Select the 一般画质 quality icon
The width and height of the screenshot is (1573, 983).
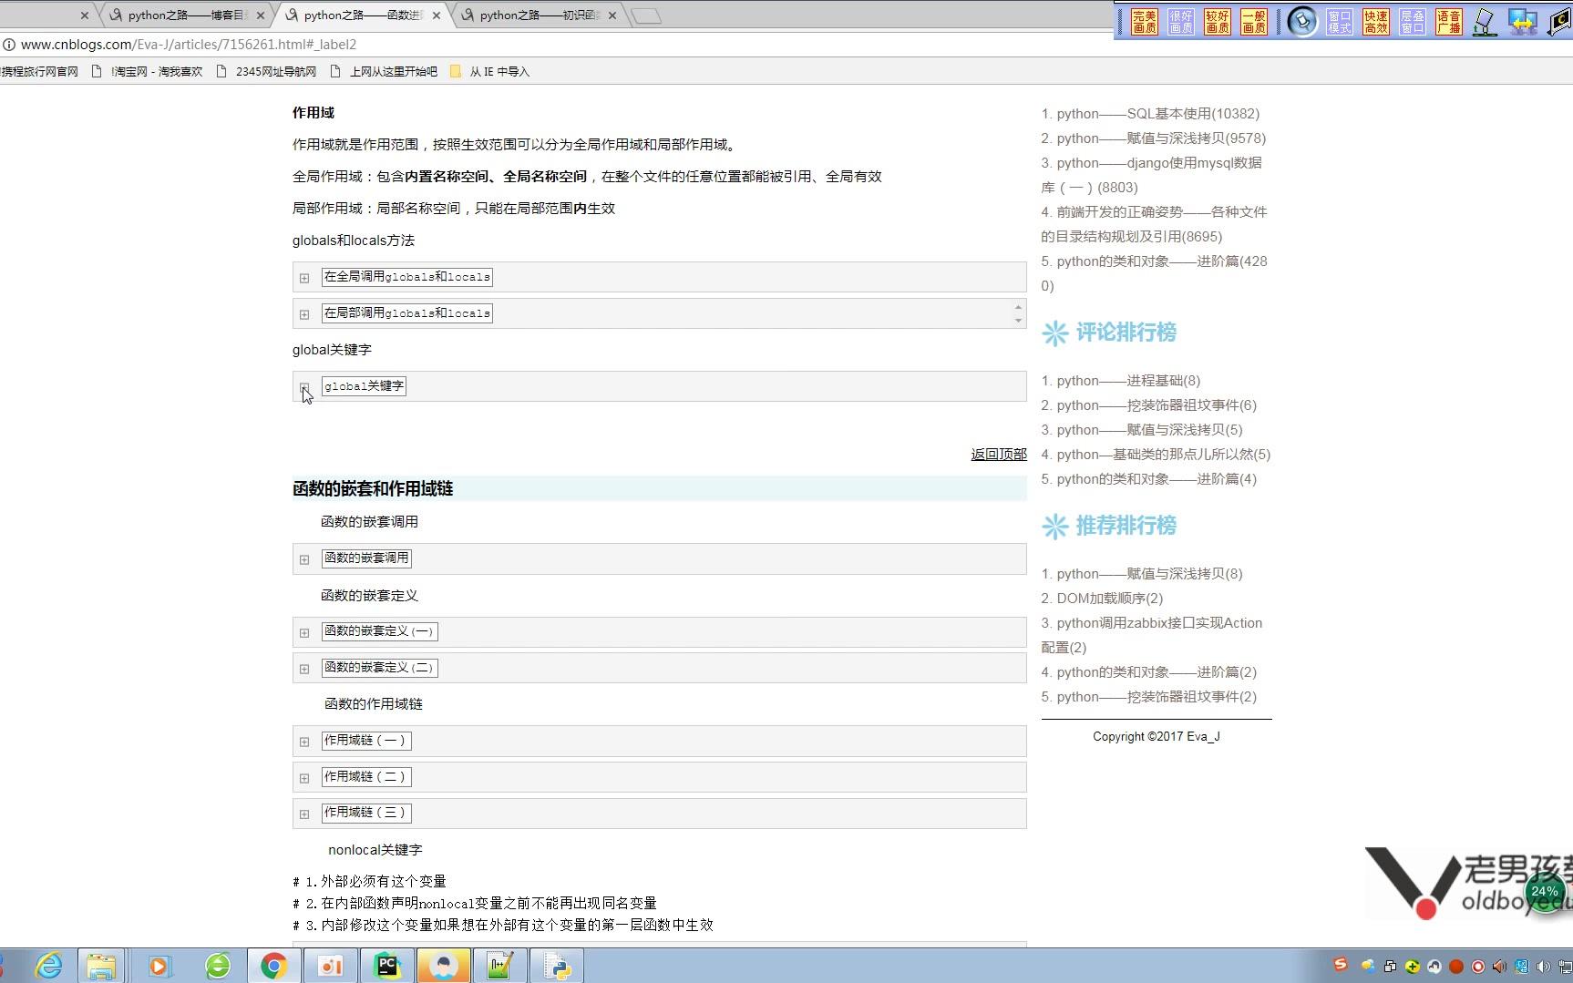point(1252,22)
